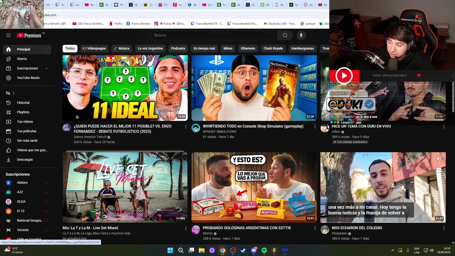Open Playlists in the sidebar

tap(27, 112)
